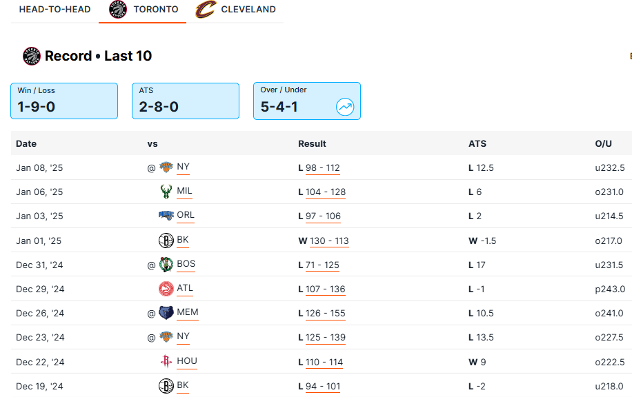632x397 pixels.
Task: Click the Boston Celtics logo icon
Action: 166,265
